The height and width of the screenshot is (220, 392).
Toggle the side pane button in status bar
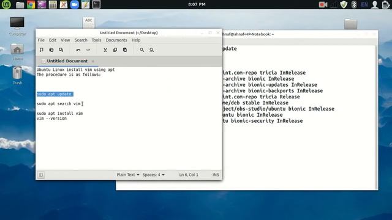pos(41,175)
